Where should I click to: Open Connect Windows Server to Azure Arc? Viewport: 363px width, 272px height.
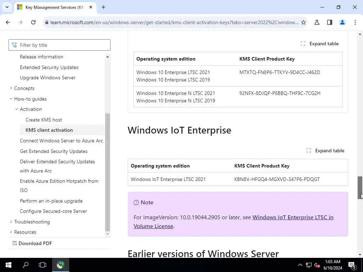point(62,141)
